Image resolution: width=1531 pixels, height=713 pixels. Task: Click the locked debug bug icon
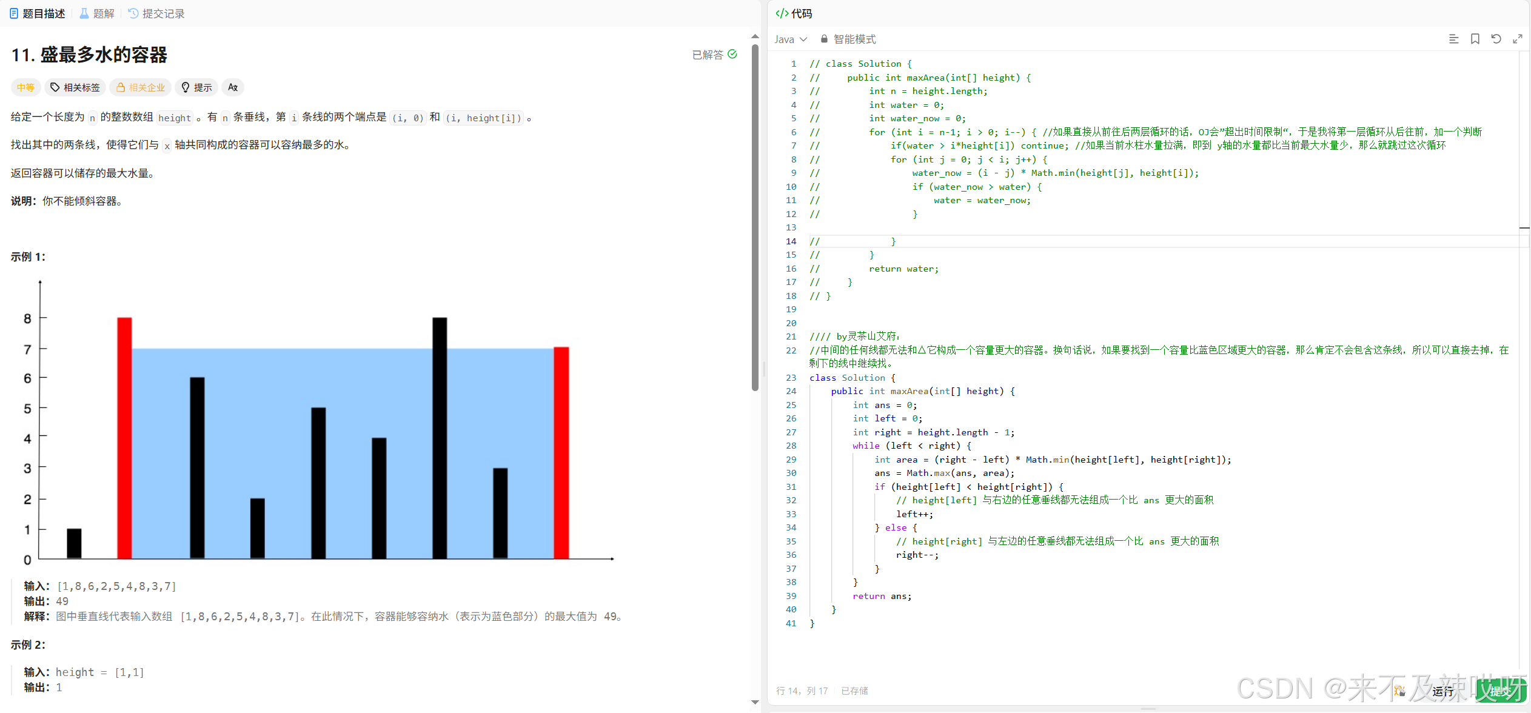click(x=1399, y=691)
